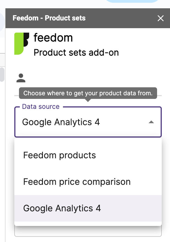Click the selected Google Analytics 4 value in the field
This screenshot has height=242, width=170.
tap(61, 122)
